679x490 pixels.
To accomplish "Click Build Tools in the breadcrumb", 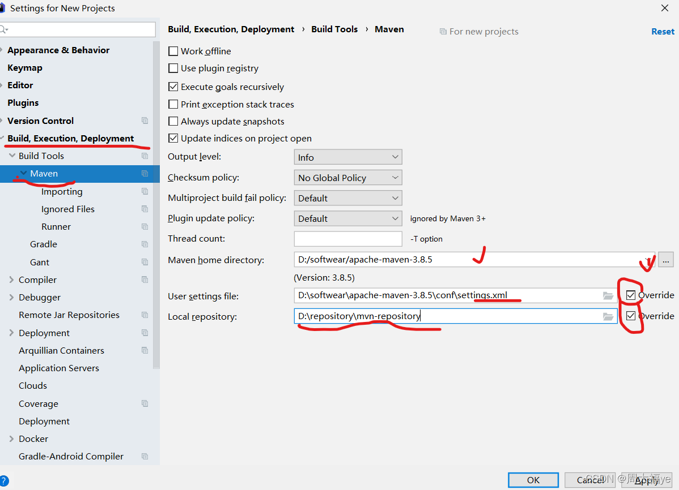I will coord(334,29).
